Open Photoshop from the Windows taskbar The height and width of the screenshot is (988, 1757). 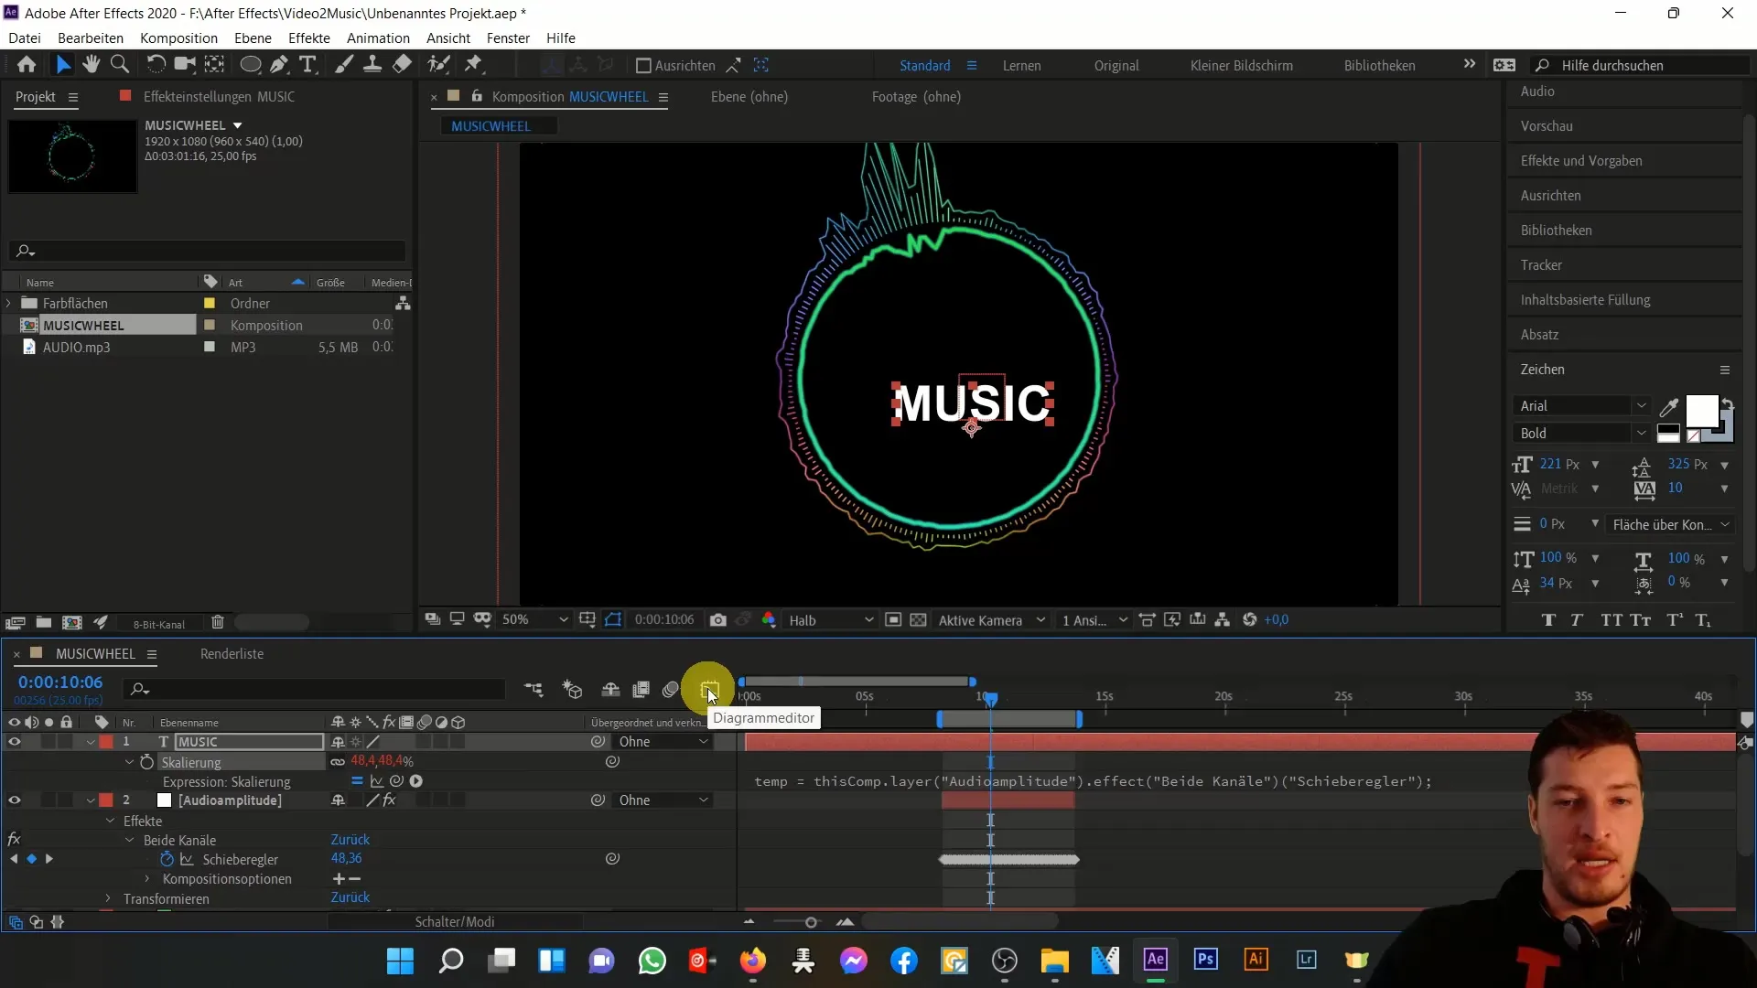(1205, 960)
